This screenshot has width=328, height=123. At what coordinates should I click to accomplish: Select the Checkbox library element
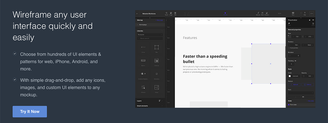[x=156, y=75]
